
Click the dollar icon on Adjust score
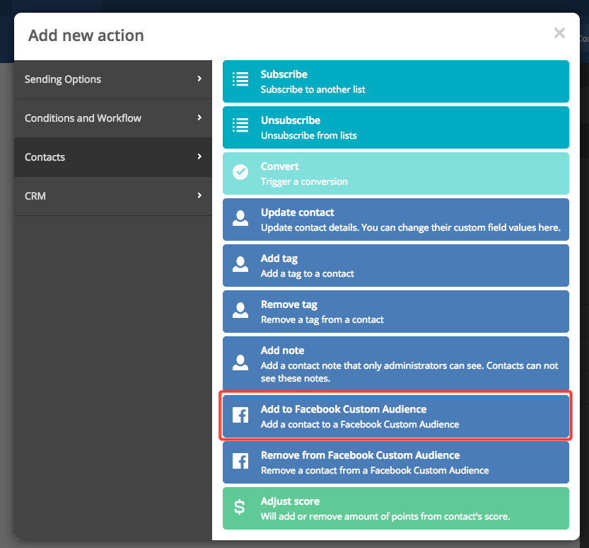point(240,508)
